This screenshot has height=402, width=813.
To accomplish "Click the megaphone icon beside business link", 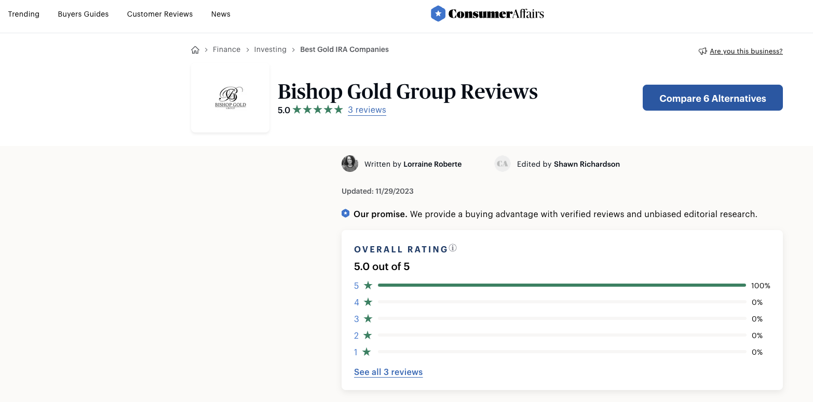I will pyautogui.click(x=702, y=51).
